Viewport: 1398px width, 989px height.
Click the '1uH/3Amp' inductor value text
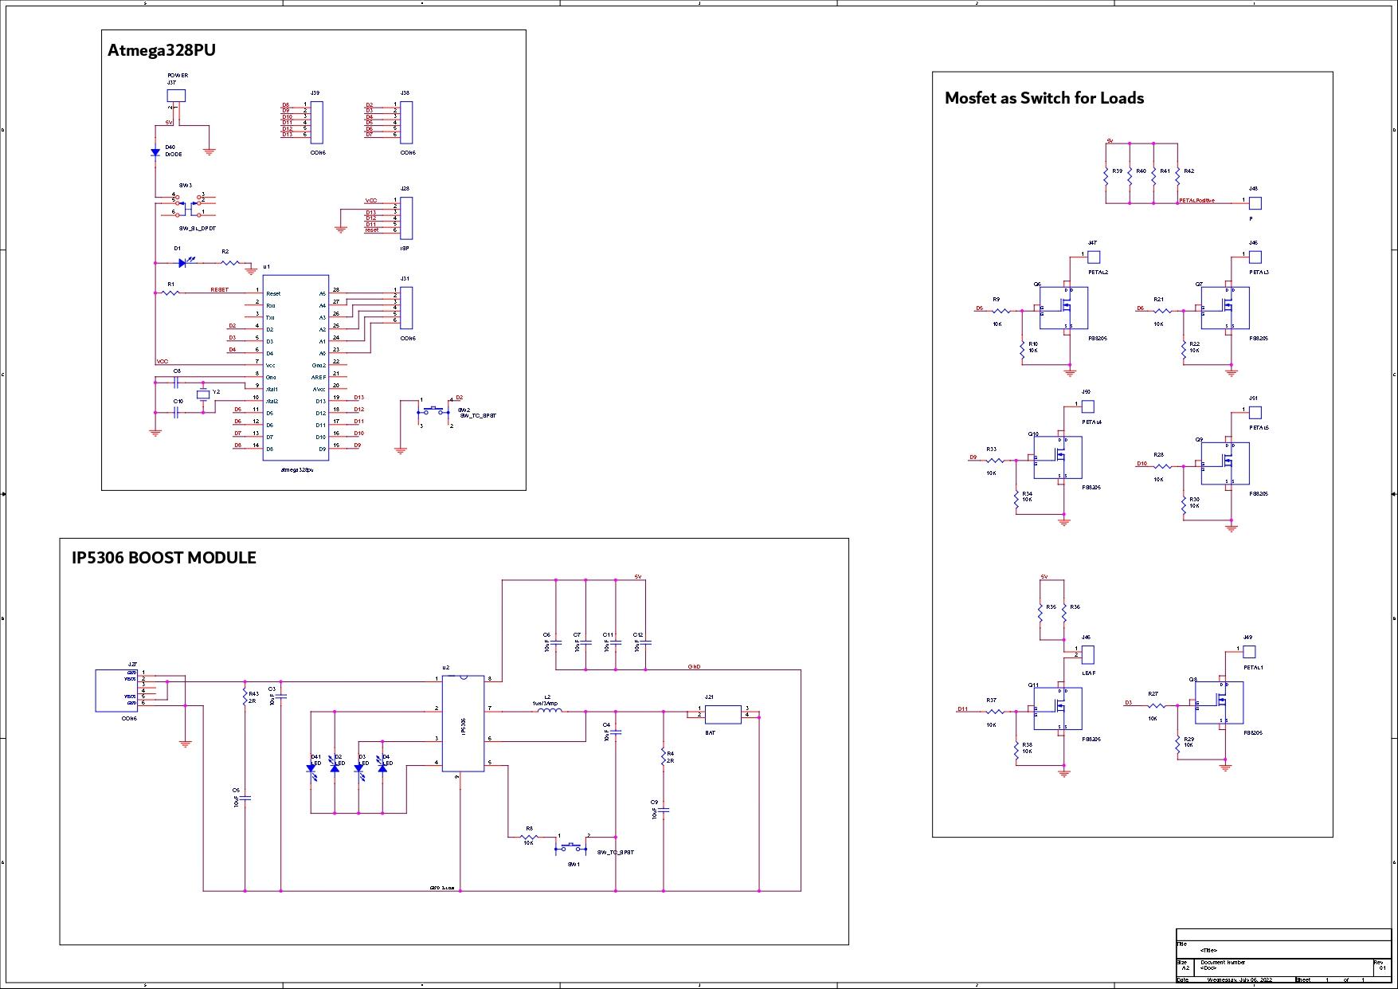click(x=546, y=704)
